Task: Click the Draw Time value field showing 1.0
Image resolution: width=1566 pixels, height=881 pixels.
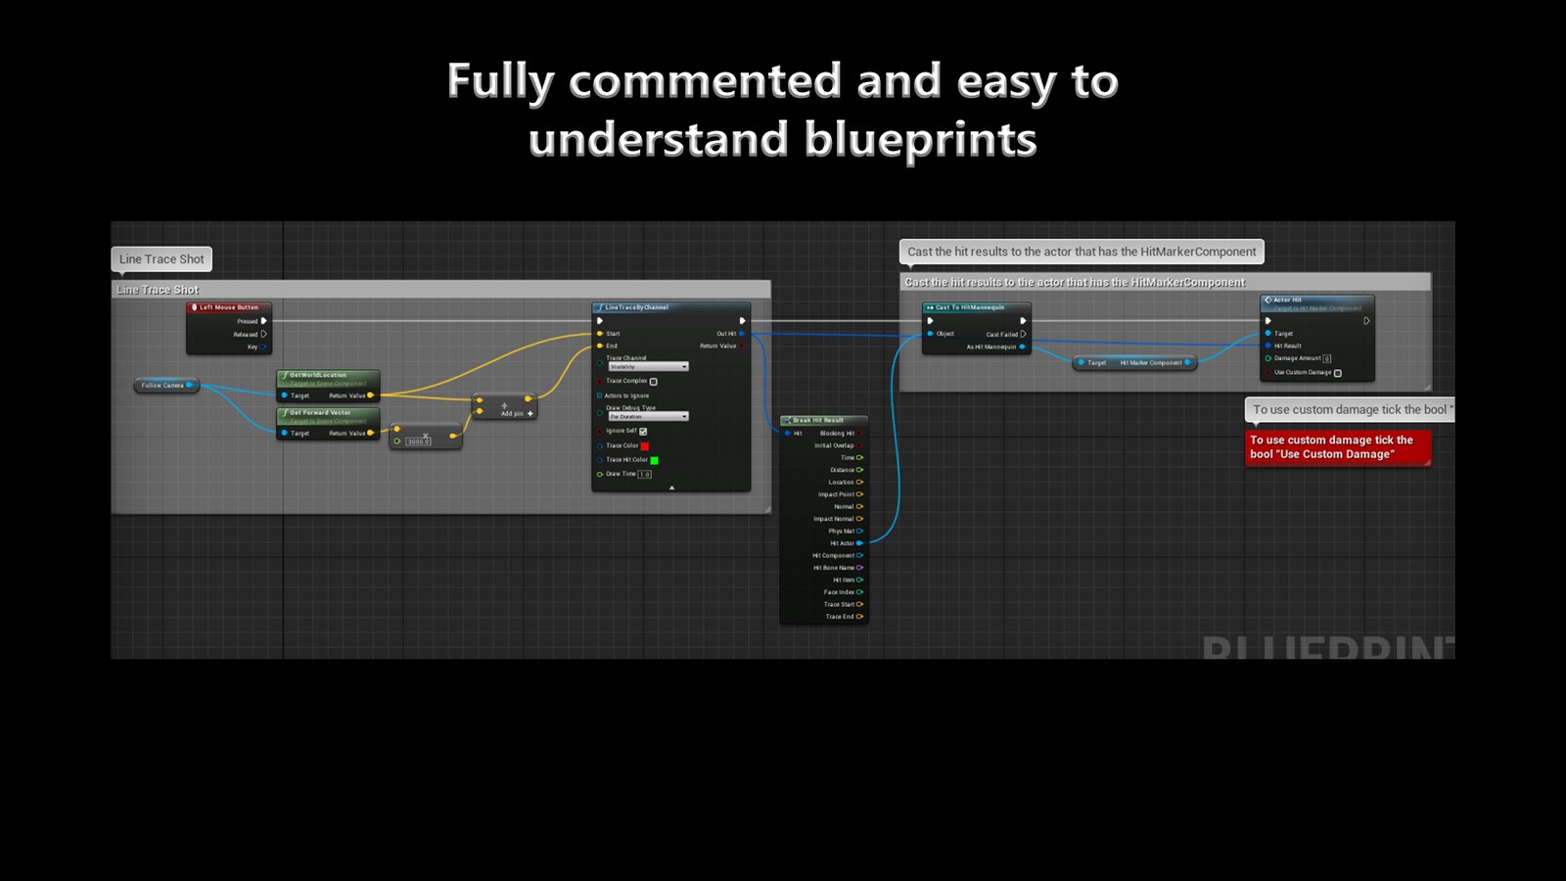Action: point(645,474)
